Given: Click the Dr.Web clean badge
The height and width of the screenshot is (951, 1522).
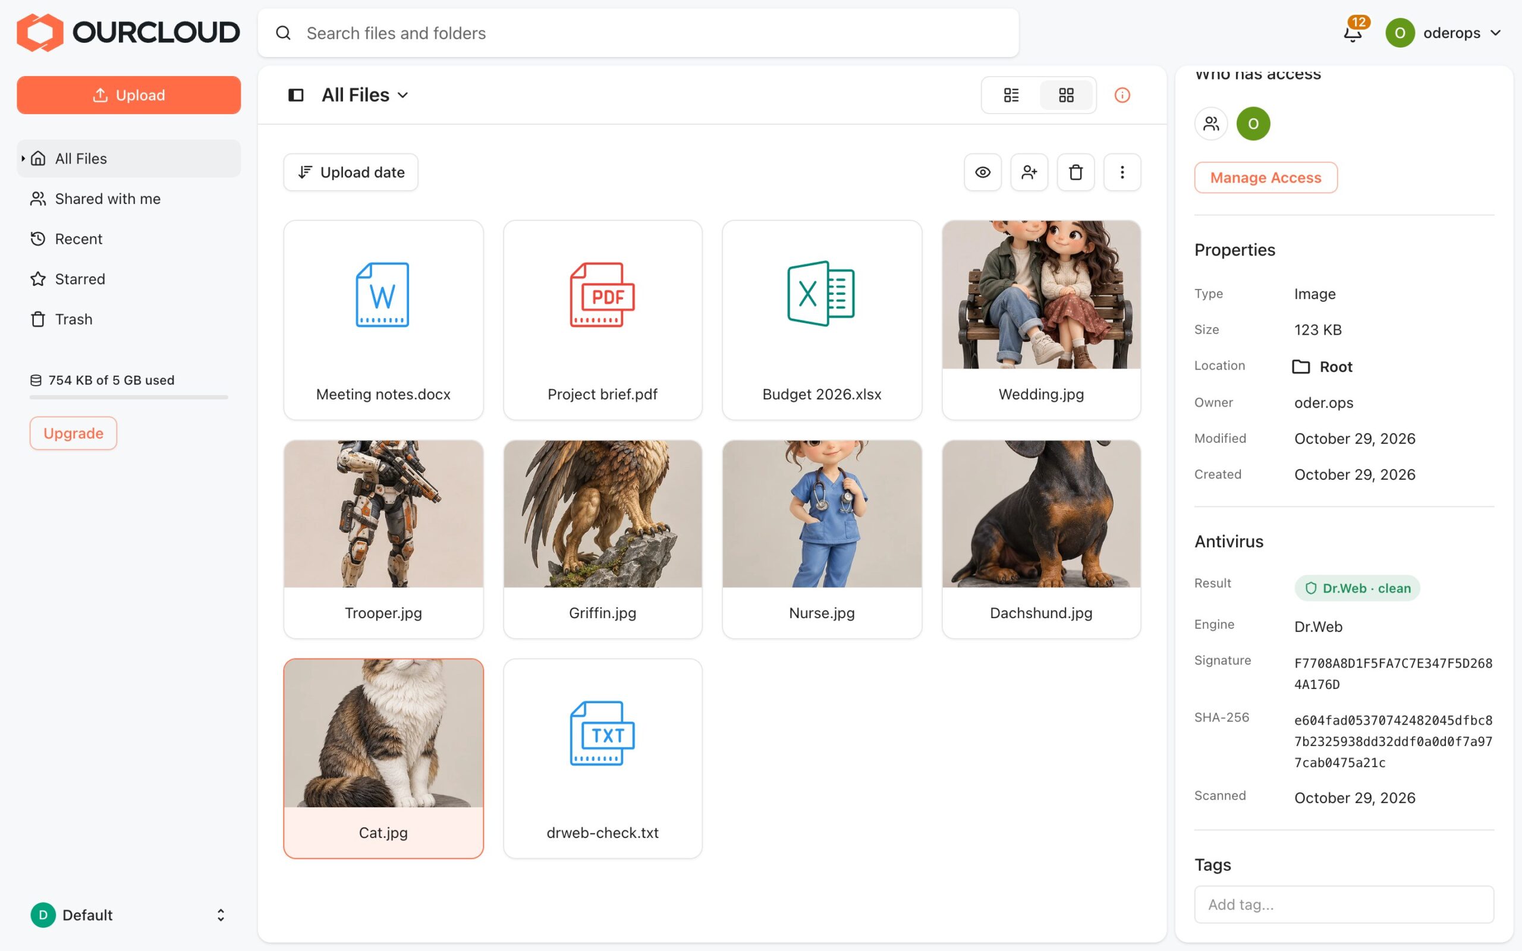Looking at the screenshot, I should pyautogui.click(x=1357, y=588).
